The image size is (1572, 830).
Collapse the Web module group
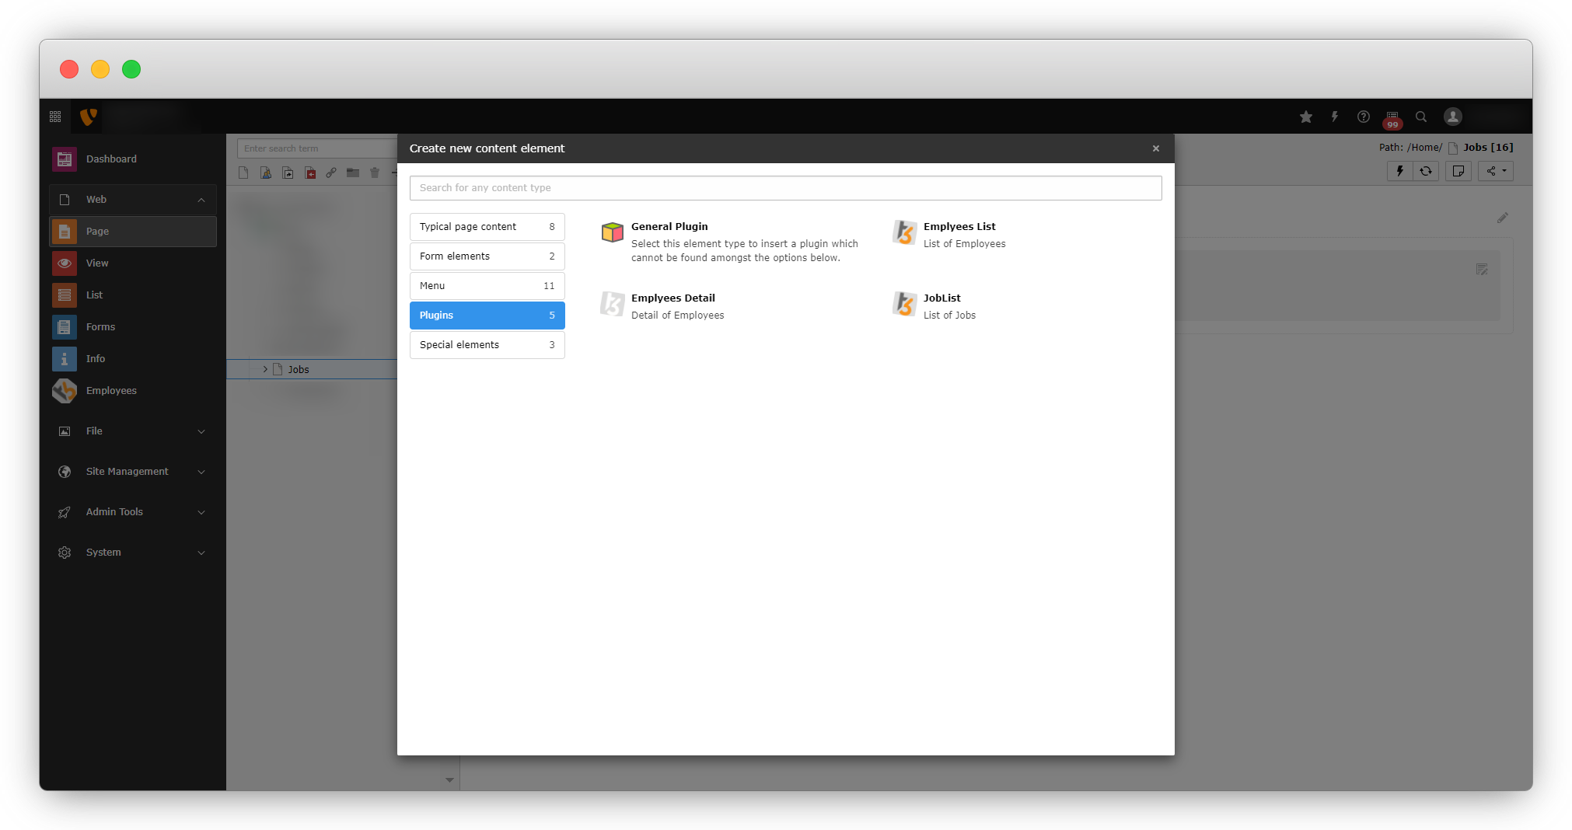(x=201, y=200)
